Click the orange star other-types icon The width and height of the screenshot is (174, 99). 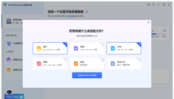click(x=76, y=63)
